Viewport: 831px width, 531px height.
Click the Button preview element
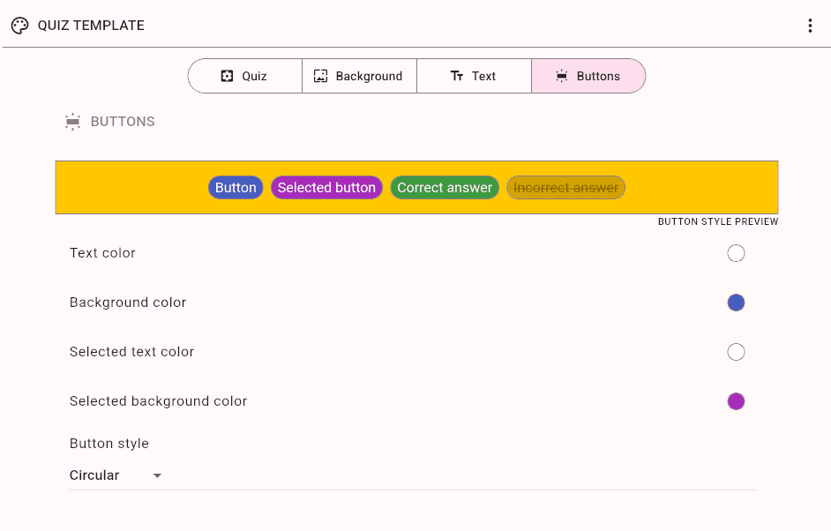236,187
